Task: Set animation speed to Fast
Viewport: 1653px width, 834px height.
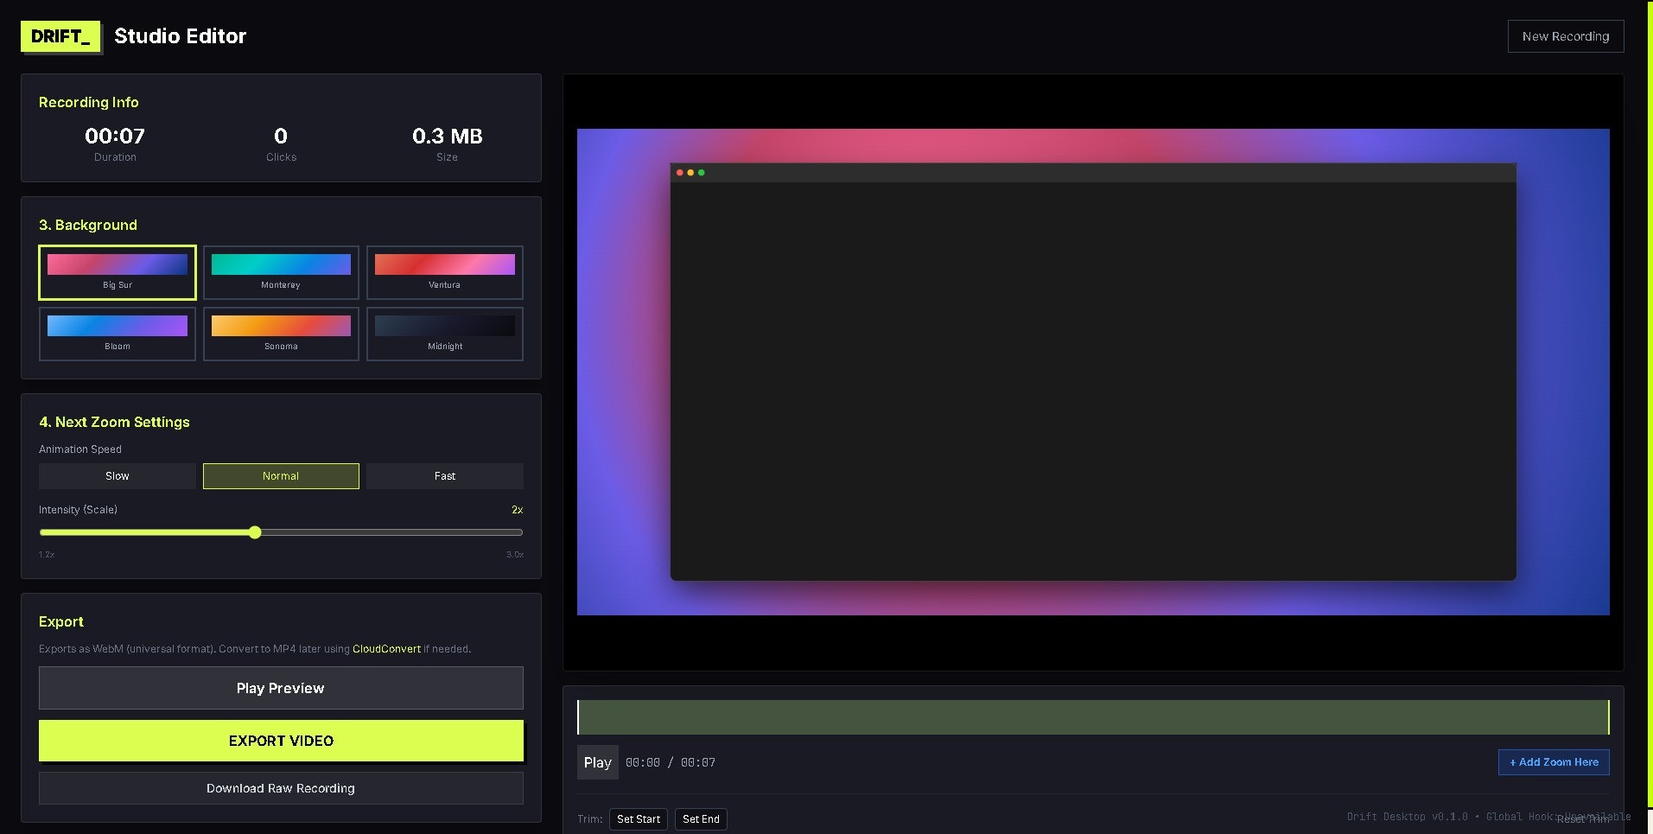Action: pyautogui.click(x=444, y=475)
